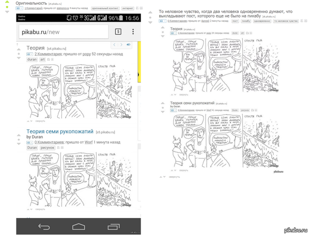Go to next post with right chevron
This screenshot has height=236, width=310.
121,45
